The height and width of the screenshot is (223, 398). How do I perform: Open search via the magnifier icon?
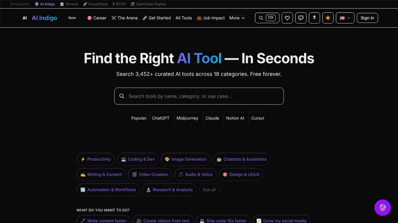[261, 18]
